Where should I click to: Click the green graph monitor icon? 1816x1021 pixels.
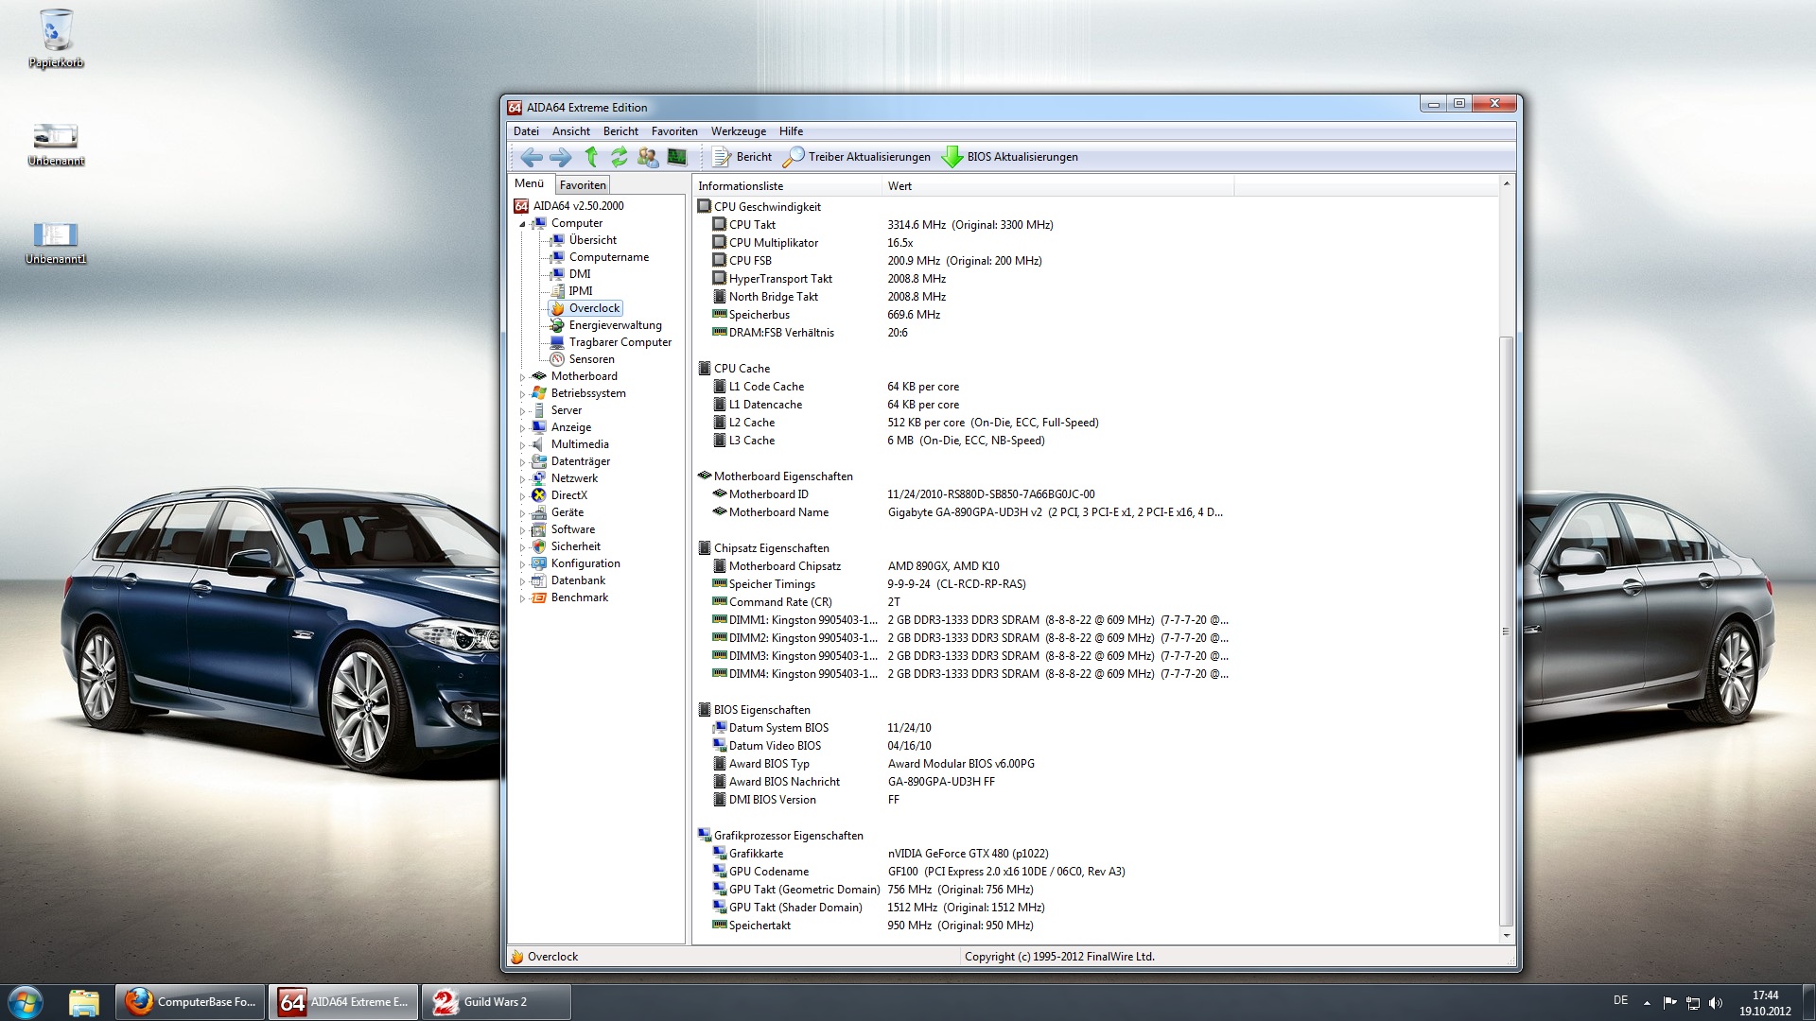677,157
